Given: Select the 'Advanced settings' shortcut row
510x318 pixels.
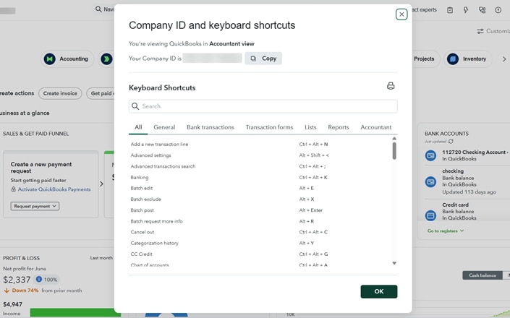Looking at the screenshot, I should [260, 155].
